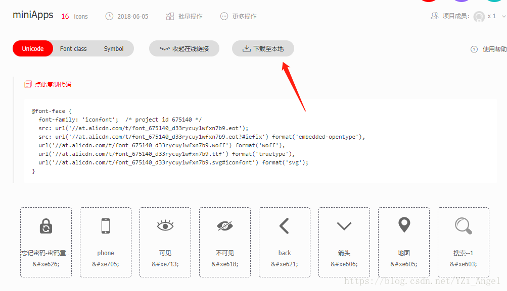Click 下载至本地 download button
The height and width of the screenshot is (291, 507).
(x=263, y=49)
